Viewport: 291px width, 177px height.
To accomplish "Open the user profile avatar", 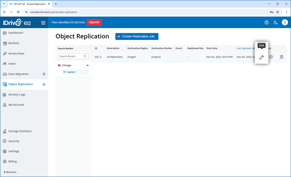I will [285, 23].
